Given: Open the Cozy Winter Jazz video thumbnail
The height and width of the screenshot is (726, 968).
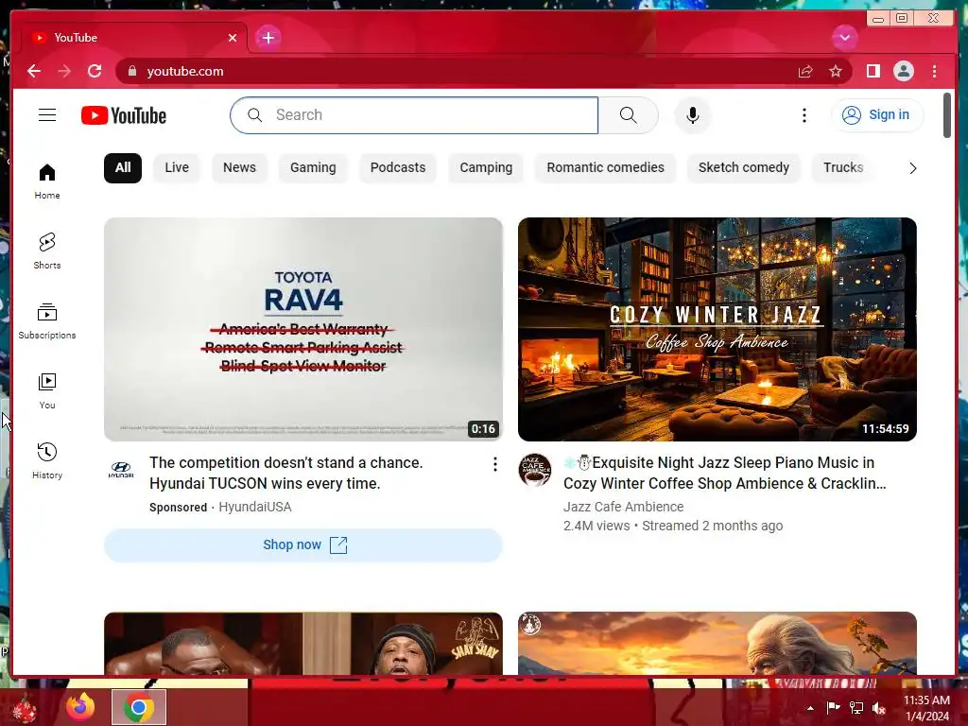Looking at the screenshot, I should click(717, 329).
